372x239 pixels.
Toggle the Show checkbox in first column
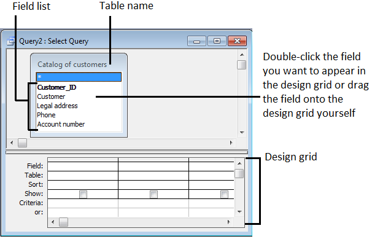(x=83, y=195)
